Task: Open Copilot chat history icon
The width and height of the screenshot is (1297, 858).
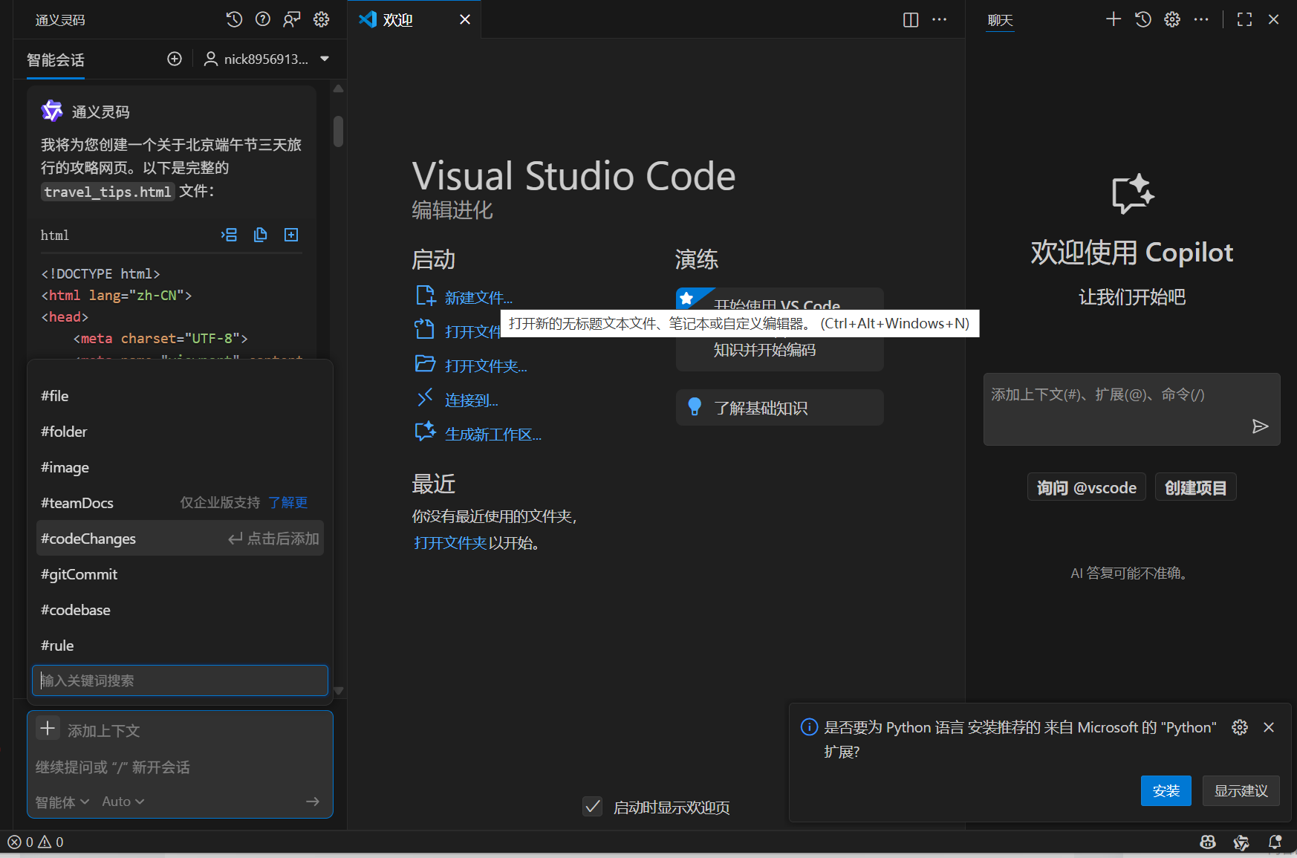Action: tap(1143, 19)
